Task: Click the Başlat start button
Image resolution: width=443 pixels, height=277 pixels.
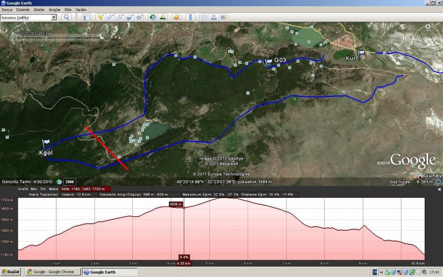Action: 11,272
